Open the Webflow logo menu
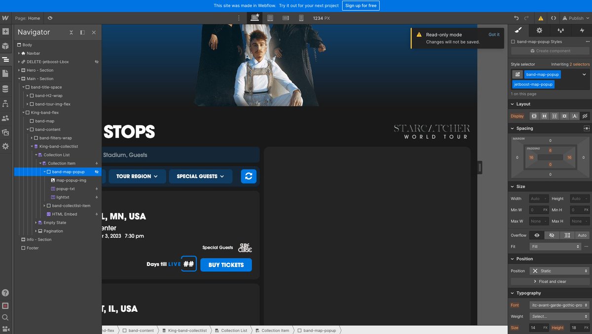 point(5,18)
